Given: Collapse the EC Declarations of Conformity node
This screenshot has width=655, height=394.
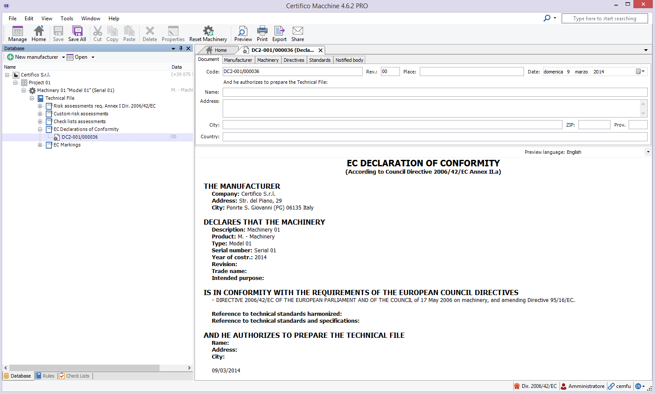Looking at the screenshot, I should click(x=40, y=129).
